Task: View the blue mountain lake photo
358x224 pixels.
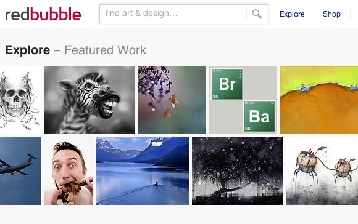Action: point(143,171)
